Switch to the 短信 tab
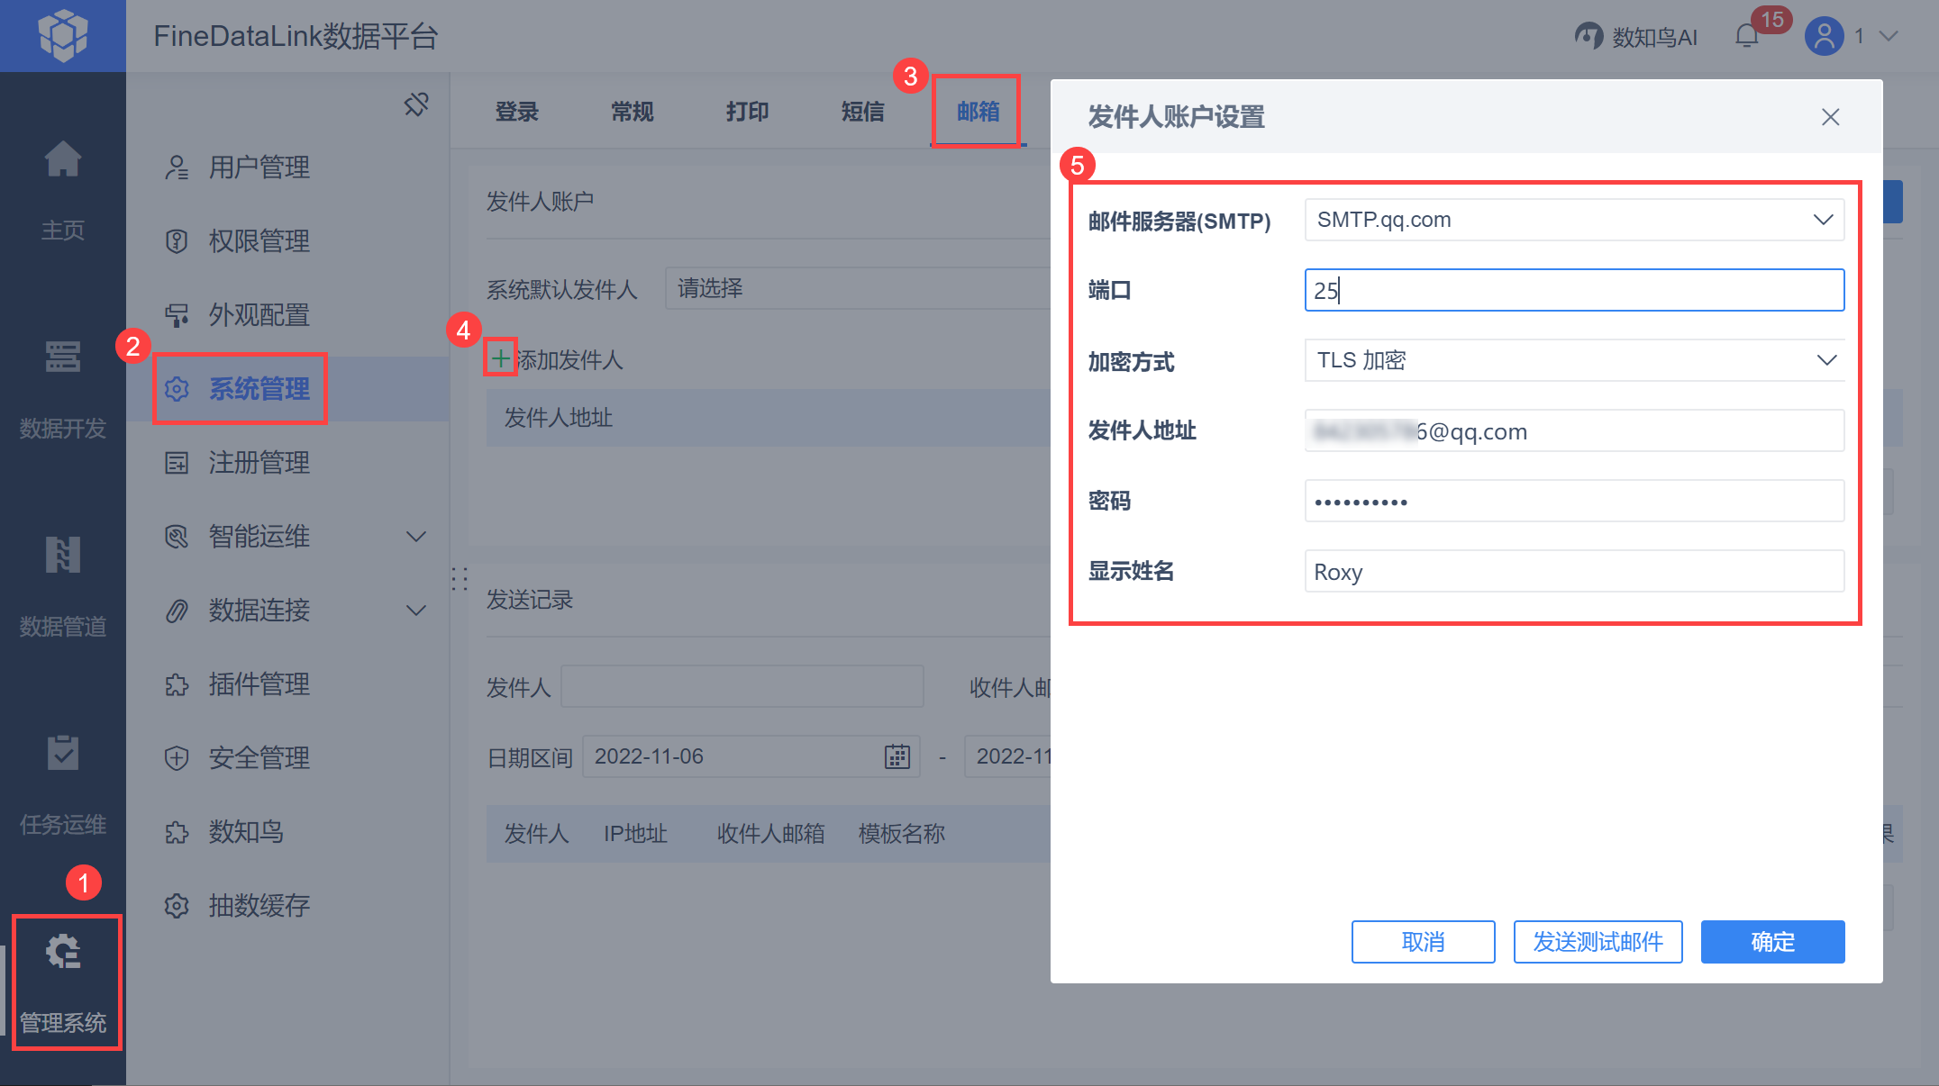Viewport: 1939px width, 1086px height. tap(862, 112)
